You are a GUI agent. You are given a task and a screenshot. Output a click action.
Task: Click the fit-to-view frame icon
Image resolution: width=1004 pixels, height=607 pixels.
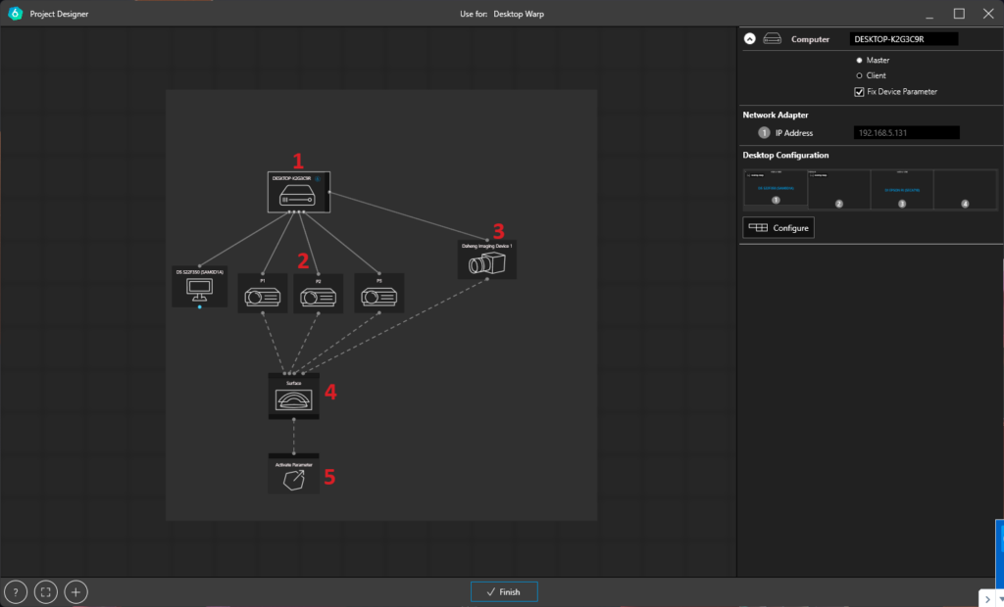coord(45,591)
